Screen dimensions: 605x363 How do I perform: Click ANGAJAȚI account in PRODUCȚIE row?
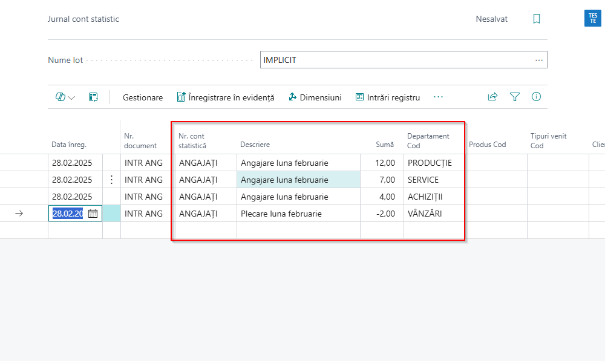[x=206, y=163]
